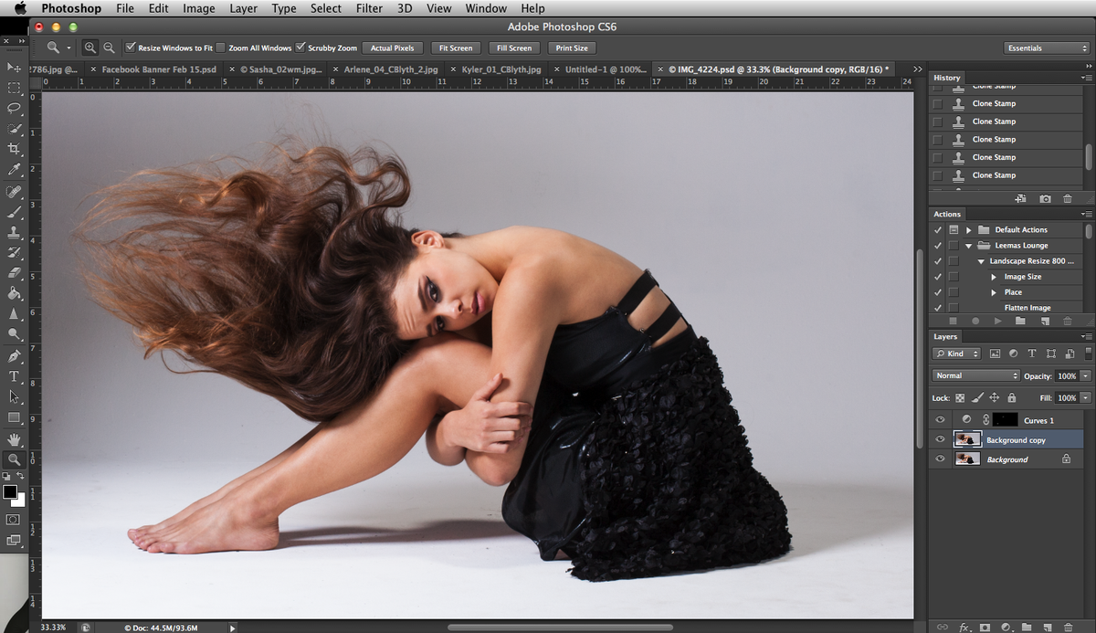This screenshot has height=633, width=1096.
Task: Select the Eraser tool
Action: [14, 272]
